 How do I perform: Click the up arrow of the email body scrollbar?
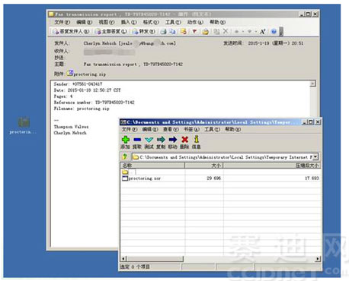(313, 84)
